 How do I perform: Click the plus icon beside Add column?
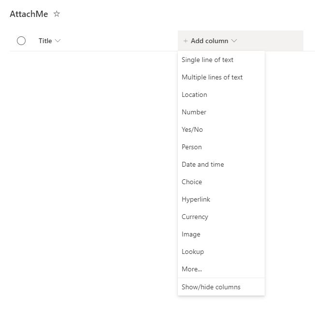186,41
